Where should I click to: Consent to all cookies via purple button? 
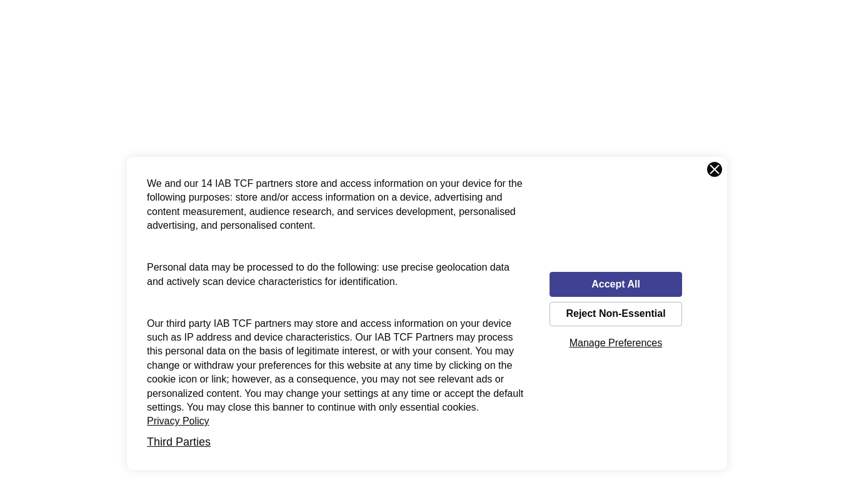[x=616, y=284]
